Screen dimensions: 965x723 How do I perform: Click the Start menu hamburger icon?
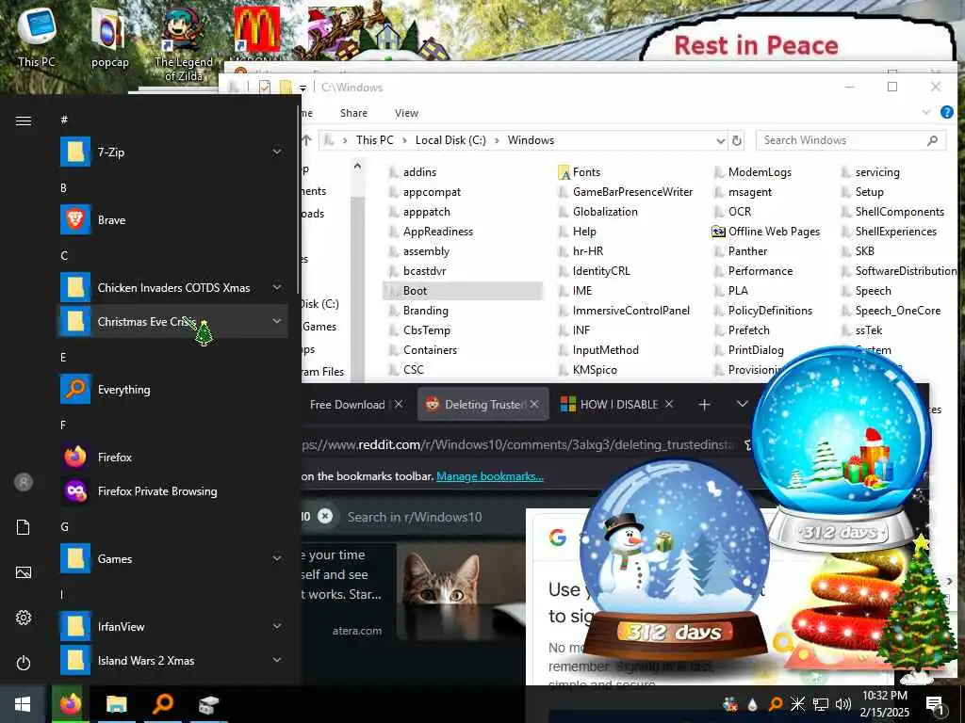point(24,120)
